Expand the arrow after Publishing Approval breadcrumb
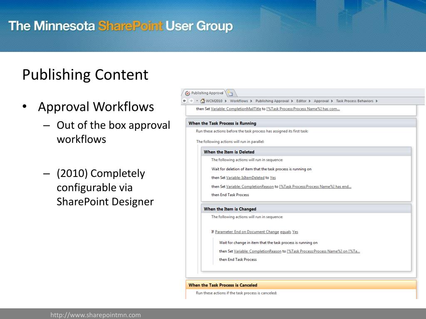426x319 pixels. pyautogui.click(x=292, y=101)
